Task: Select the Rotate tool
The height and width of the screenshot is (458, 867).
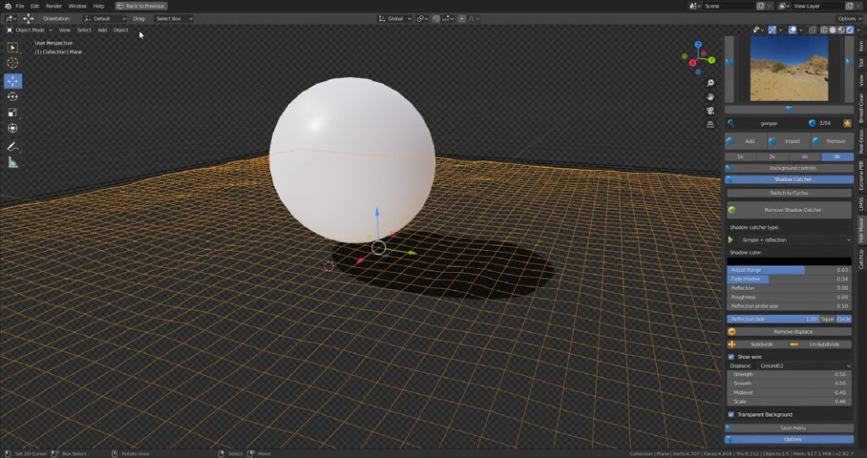Action: [12, 96]
